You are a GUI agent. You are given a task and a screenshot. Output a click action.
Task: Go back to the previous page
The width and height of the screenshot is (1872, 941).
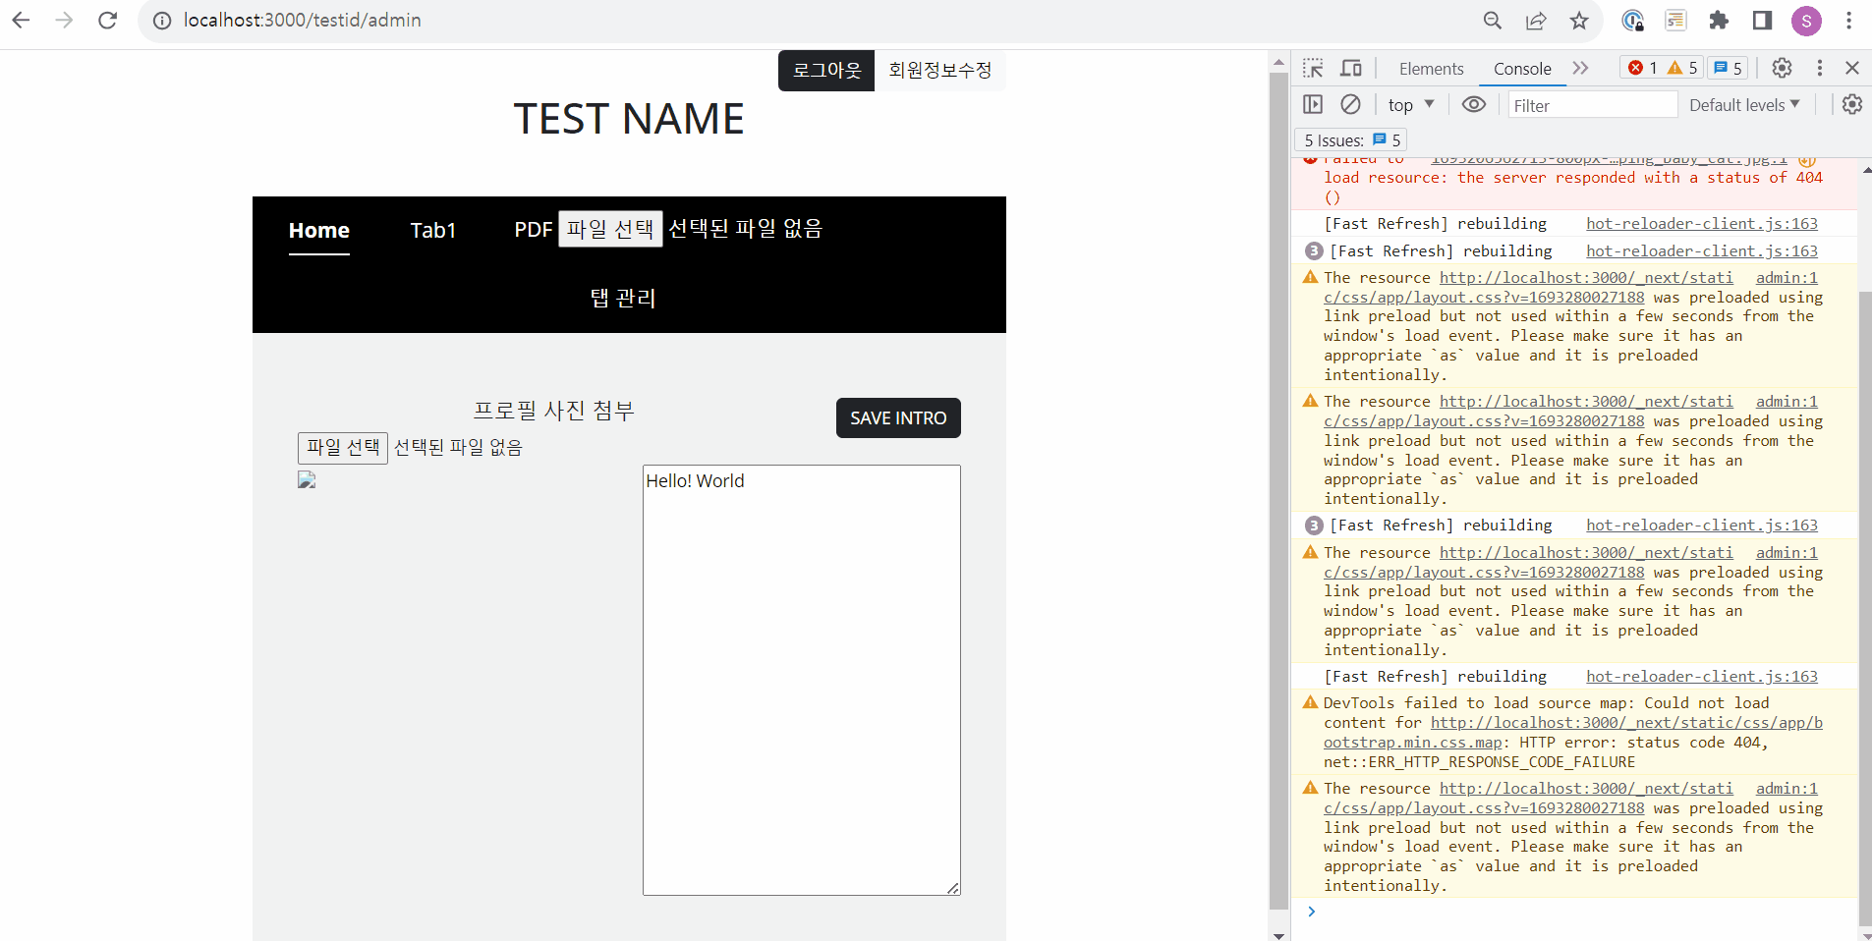[21, 20]
